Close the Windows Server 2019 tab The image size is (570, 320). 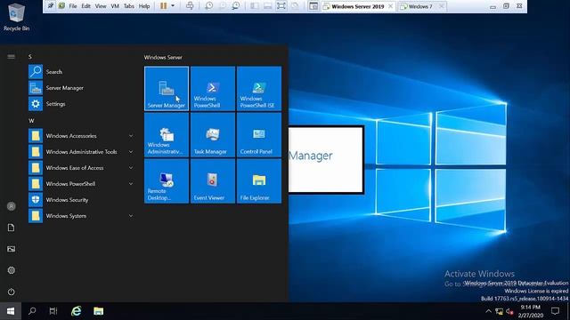coord(390,6)
